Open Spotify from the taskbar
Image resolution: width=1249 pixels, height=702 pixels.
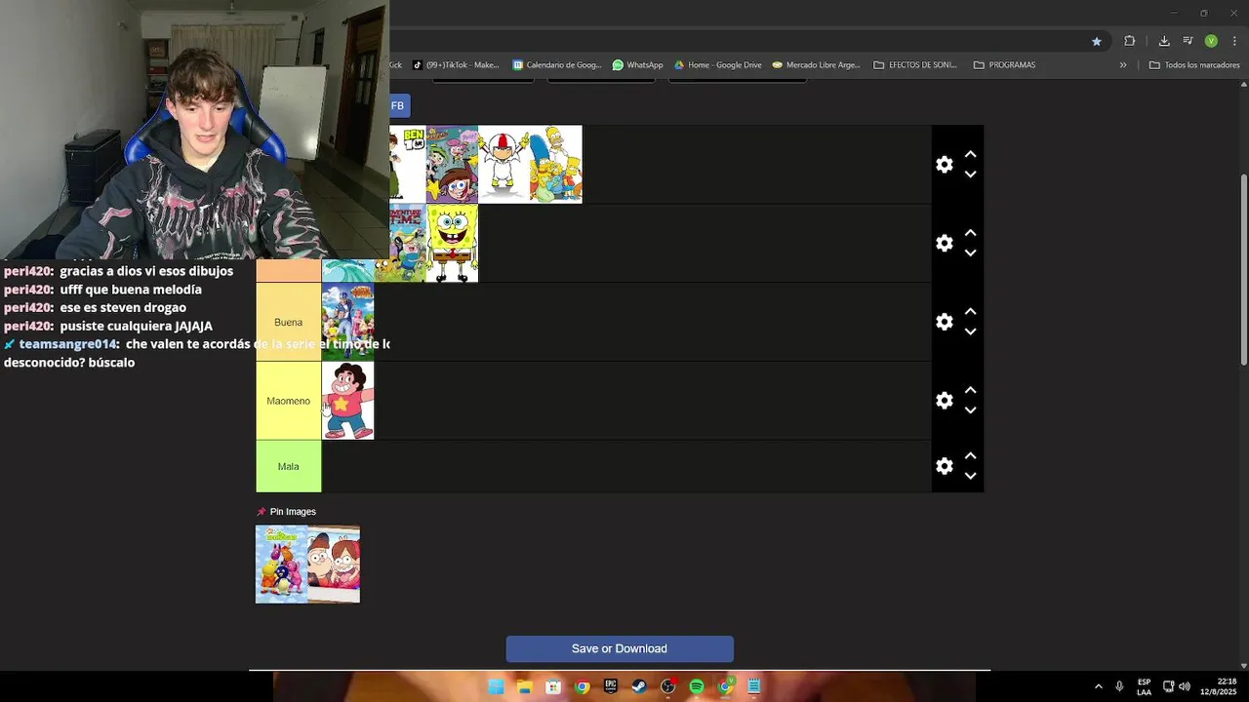(697, 686)
